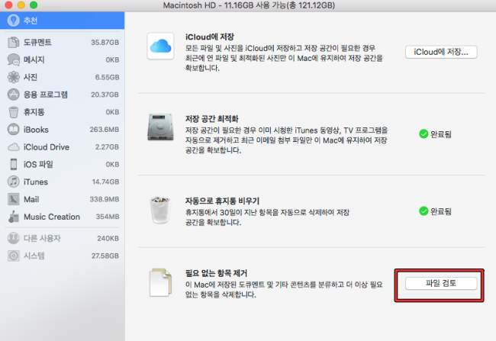496x341 pixels.
Task: Click the iTunes music note icon
Action: click(x=13, y=182)
